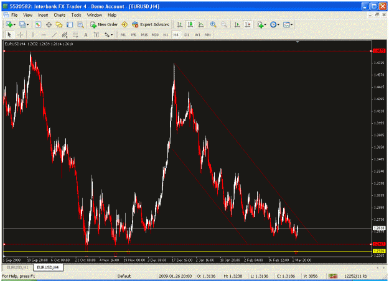Viewport: 389px width, 281px height.
Task: Open the Market Watch window icon
Action: point(38,24)
